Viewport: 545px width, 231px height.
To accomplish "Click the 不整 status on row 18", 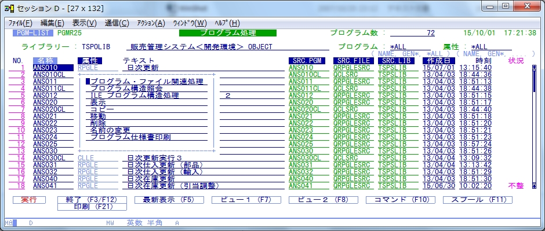I will (516, 186).
